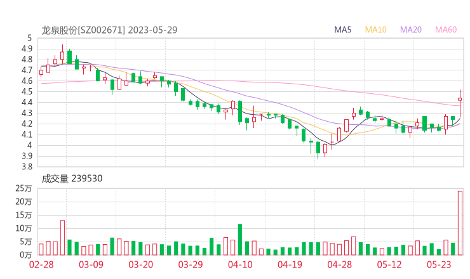470x279 pixels.
Task: Select the 05-23 date label
Action: pyautogui.click(x=438, y=264)
